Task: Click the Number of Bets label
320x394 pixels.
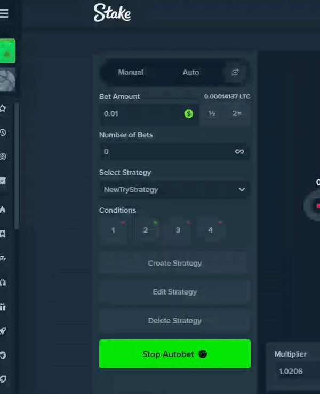Action: pos(126,135)
